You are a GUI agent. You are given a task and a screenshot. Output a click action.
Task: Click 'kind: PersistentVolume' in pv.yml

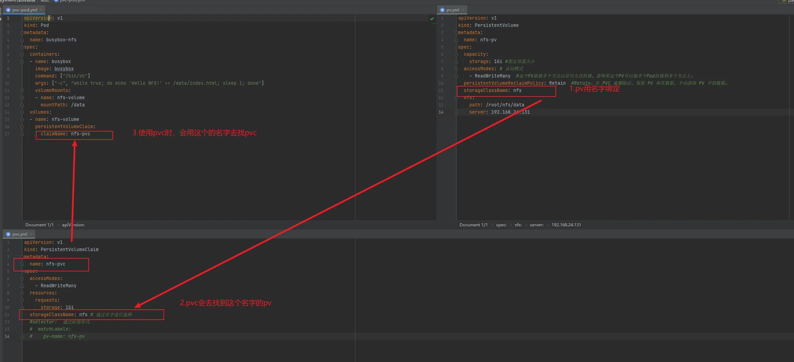[488, 25]
